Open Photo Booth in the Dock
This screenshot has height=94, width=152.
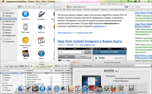[x=92, y=88]
